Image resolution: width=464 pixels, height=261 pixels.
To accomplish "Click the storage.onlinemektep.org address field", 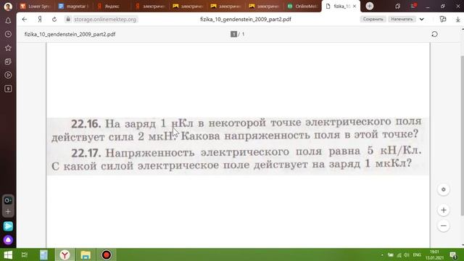I will click(x=105, y=20).
